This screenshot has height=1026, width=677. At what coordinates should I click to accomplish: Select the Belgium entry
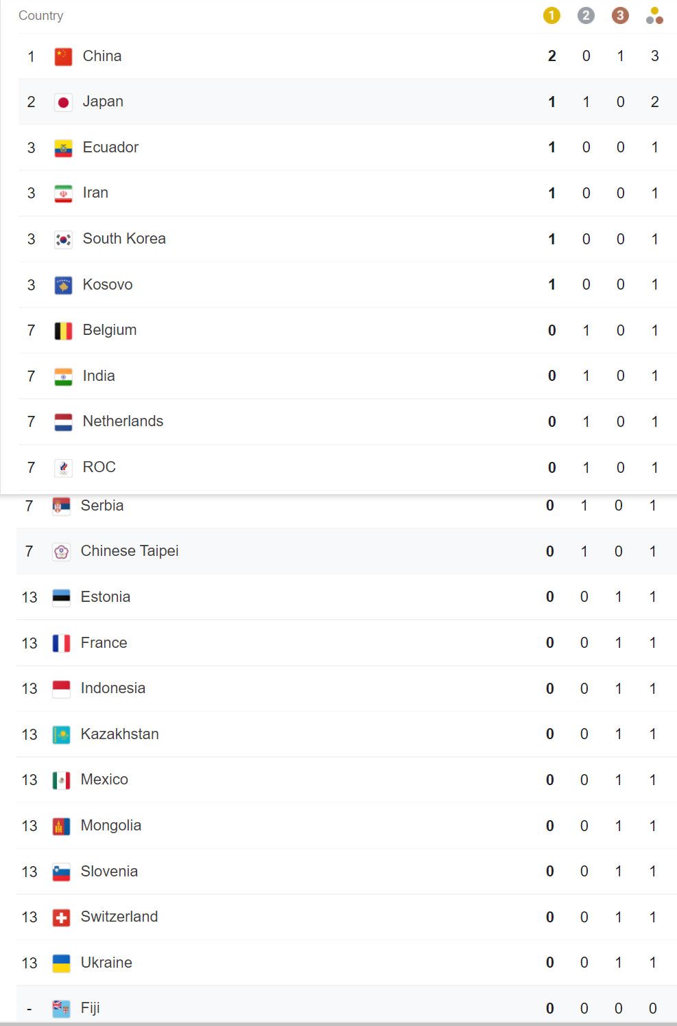[348, 330]
